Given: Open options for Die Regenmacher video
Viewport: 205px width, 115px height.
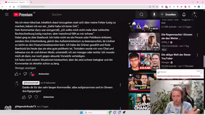Looking at the screenshot, I should [x=197, y=35].
